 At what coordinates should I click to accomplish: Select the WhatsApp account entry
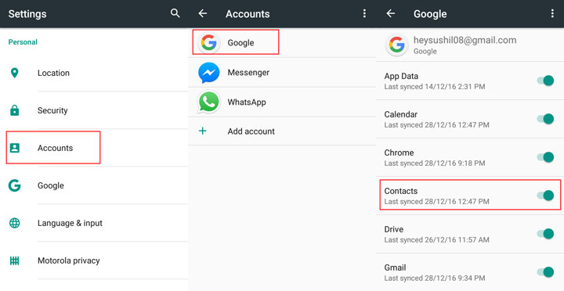tap(282, 102)
